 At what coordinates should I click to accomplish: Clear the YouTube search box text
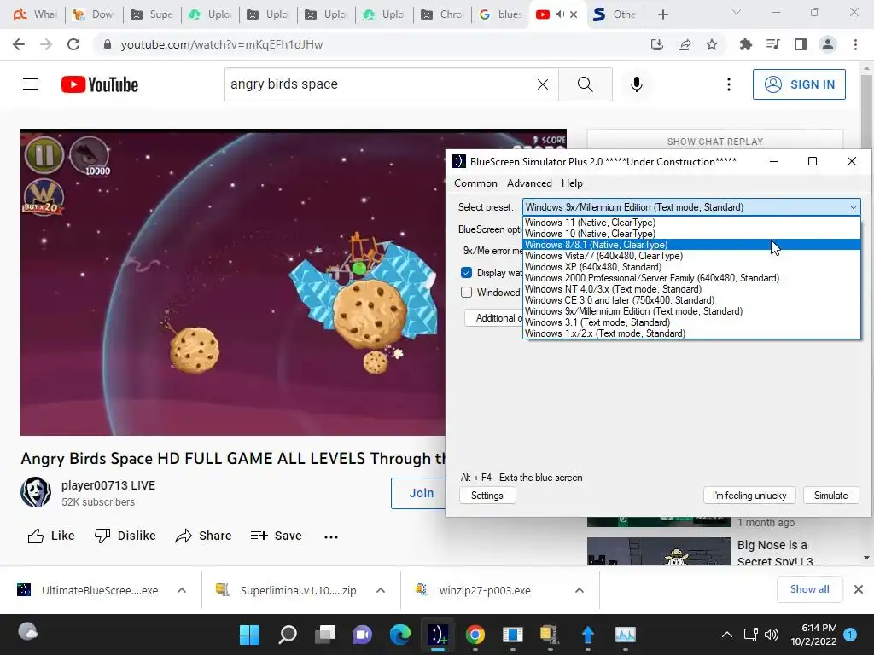pyautogui.click(x=542, y=84)
